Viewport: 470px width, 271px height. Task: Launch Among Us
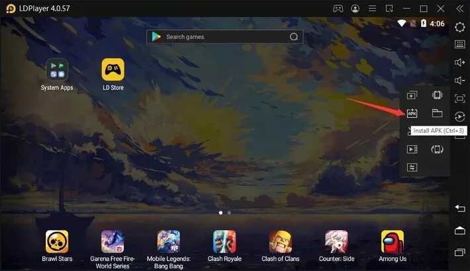click(x=393, y=246)
